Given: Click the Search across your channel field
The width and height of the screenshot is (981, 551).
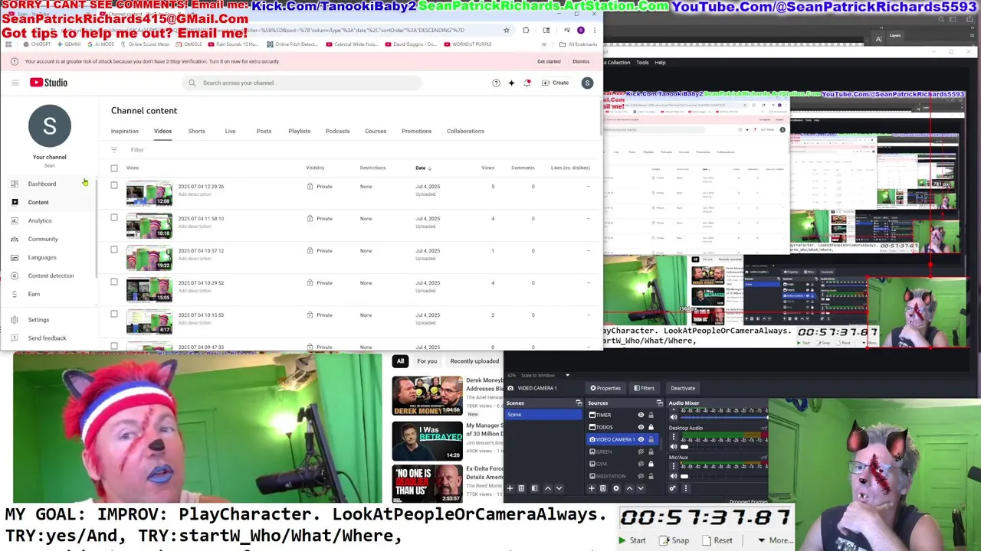Looking at the screenshot, I should (x=303, y=83).
